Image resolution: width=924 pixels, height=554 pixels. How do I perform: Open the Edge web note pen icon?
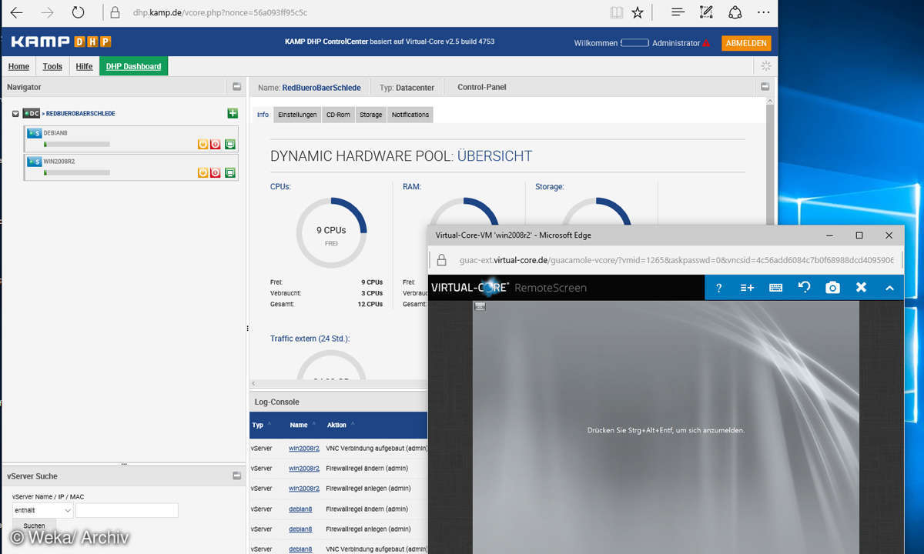[706, 12]
